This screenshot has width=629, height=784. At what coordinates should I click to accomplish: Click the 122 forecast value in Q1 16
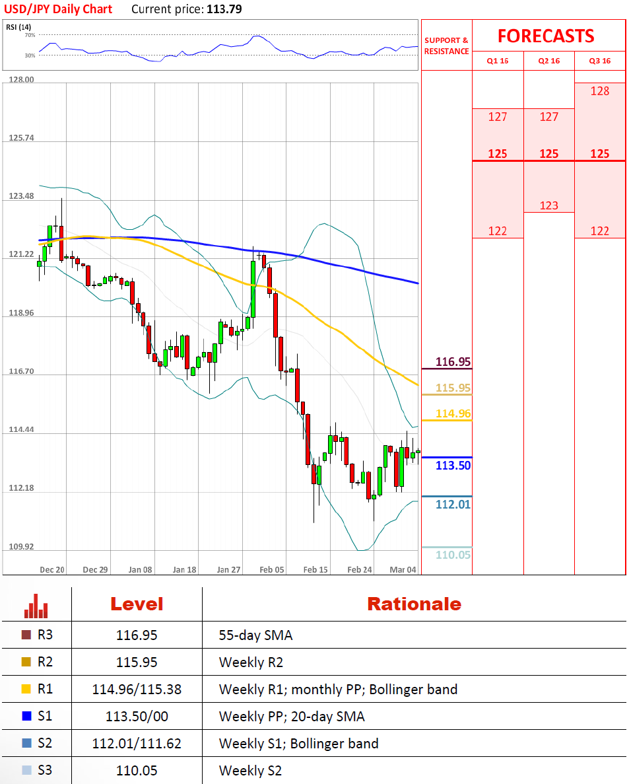coord(498,231)
